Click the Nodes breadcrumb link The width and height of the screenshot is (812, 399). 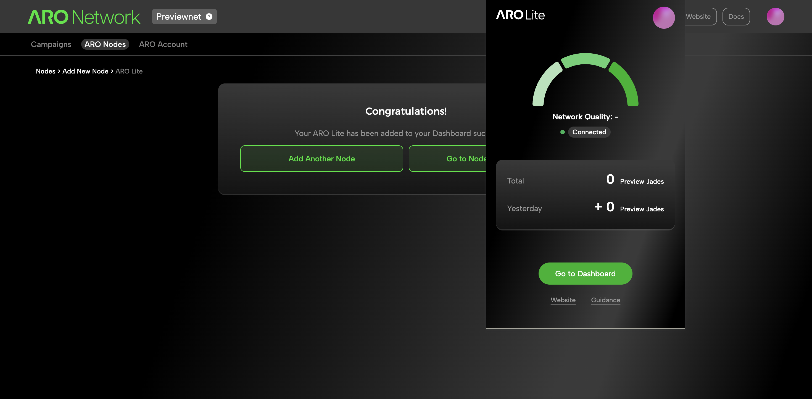[x=45, y=71]
